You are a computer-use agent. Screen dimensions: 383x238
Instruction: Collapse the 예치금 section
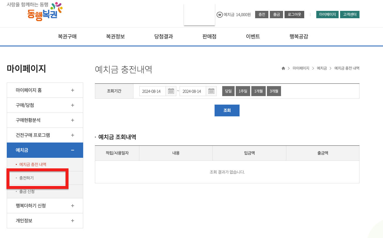(x=45, y=150)
